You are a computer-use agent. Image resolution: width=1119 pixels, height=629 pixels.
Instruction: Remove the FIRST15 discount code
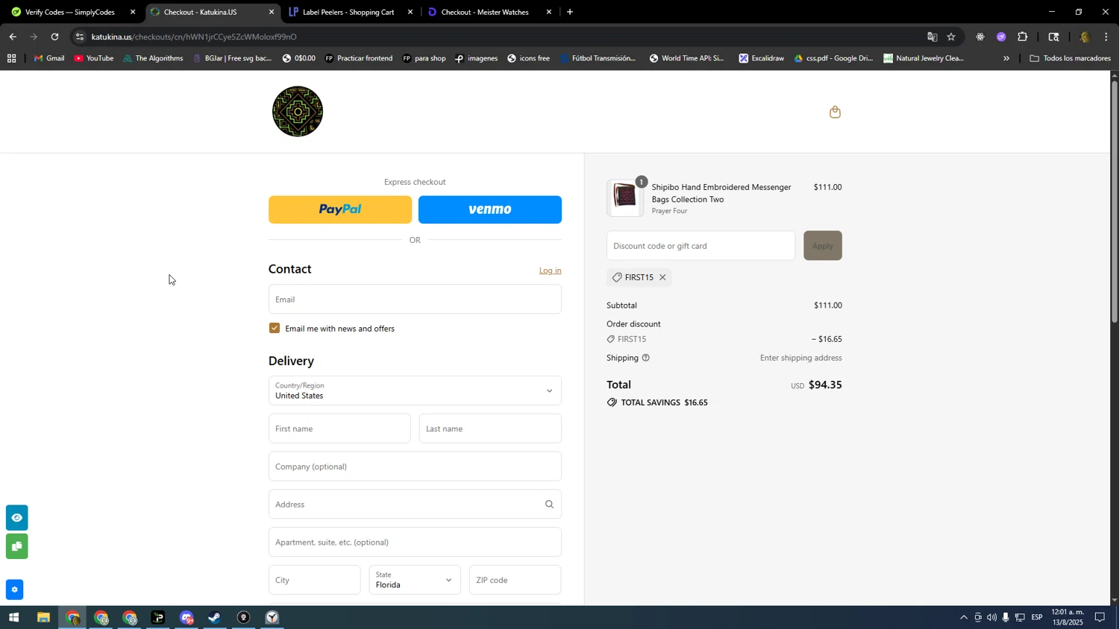662,277
